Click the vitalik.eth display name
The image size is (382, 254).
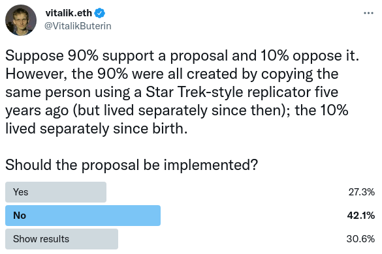point(69,13)
